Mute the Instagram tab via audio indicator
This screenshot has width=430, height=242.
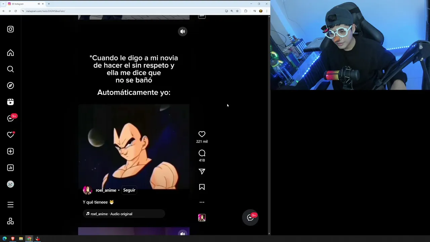point(39,4)
